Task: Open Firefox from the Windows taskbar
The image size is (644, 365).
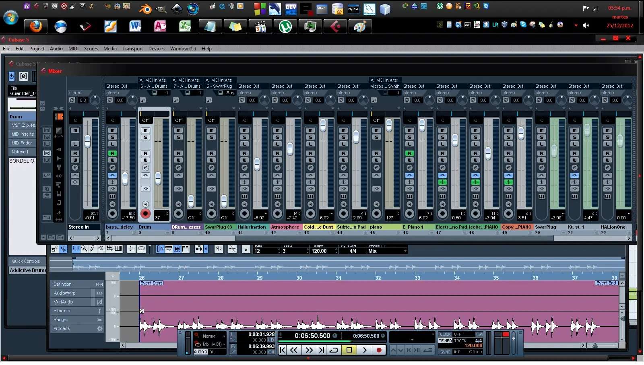Action: click(36, 27)
